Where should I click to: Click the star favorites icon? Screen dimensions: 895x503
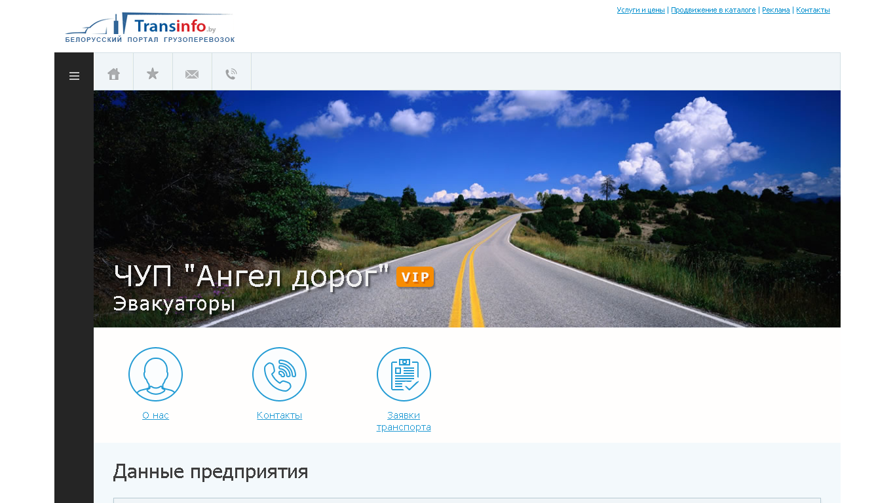[x=153, y=73]
